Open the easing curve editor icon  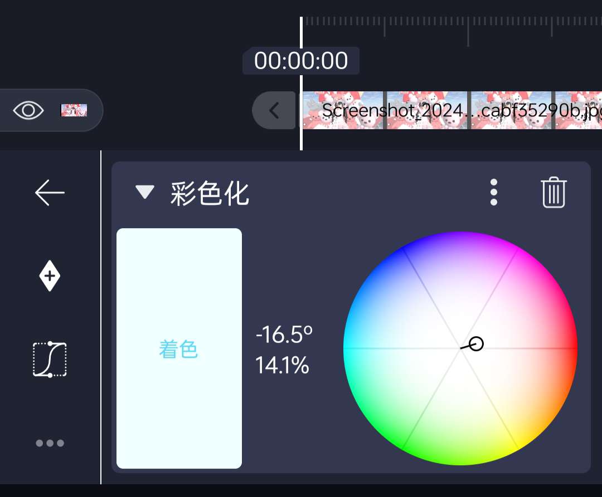pos(50,360)
